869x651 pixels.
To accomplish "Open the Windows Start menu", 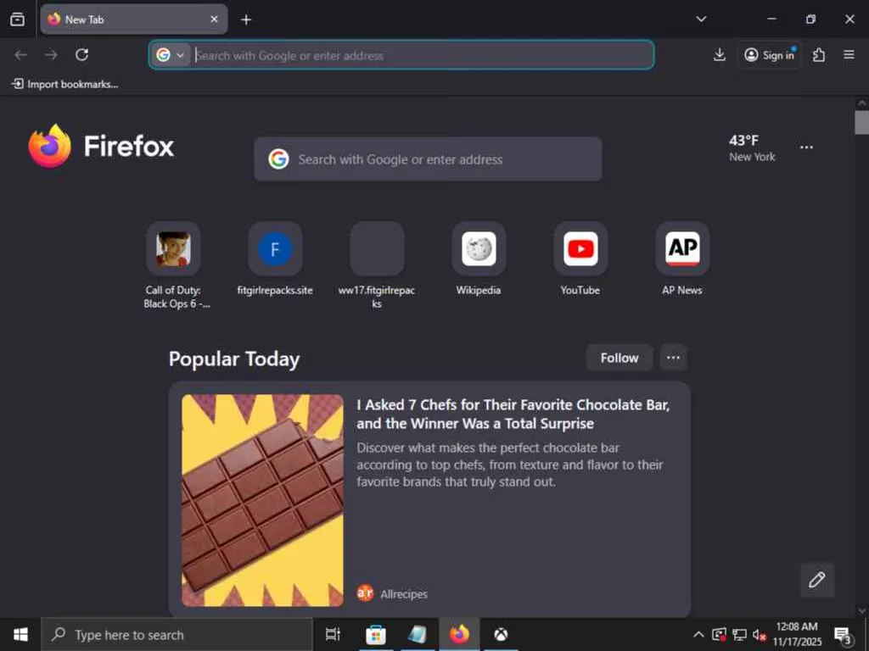I will [x=20, y=634].
